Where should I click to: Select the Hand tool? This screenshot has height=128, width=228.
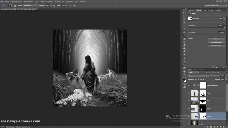[x=185, y=71]
